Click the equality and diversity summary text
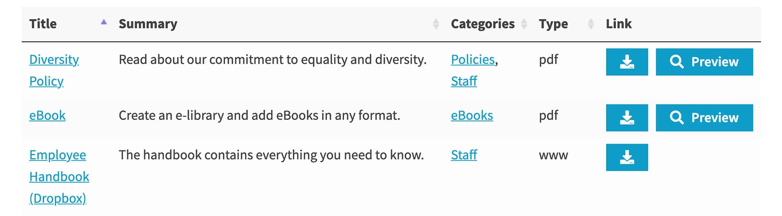This screenshot has height=216, width=782. pyautogui.click(x=272, y=60)
